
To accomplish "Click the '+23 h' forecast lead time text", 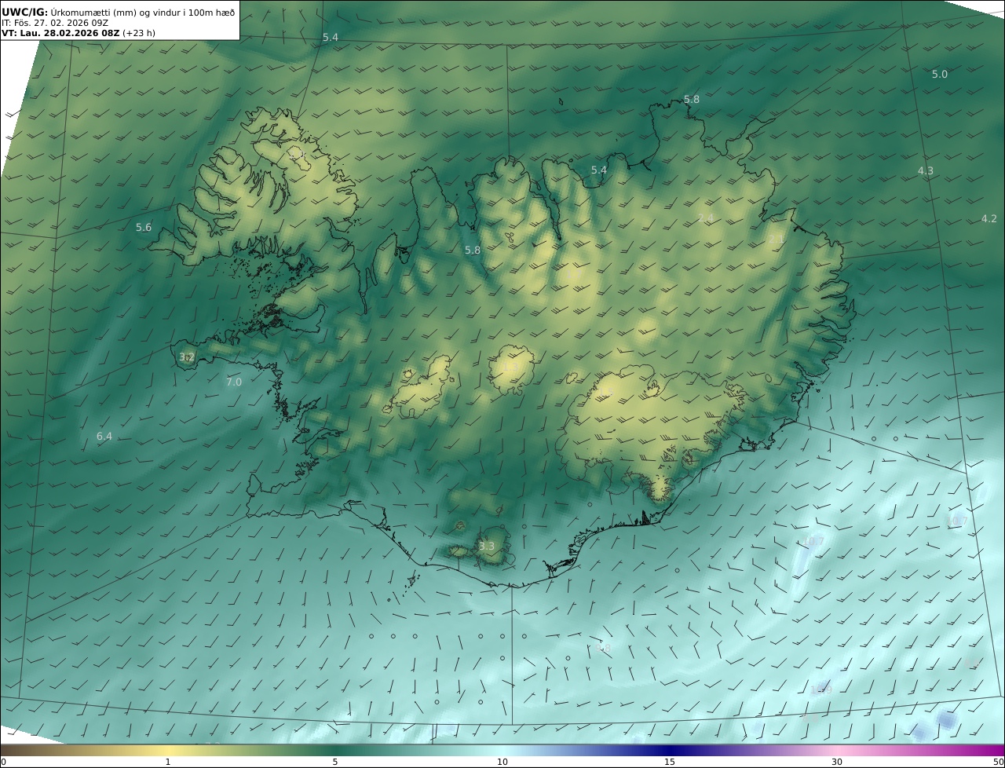I will click(x=139, y=34).
